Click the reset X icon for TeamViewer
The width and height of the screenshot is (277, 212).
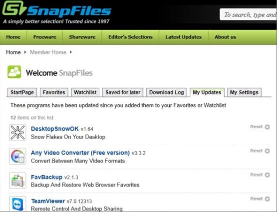tap(268, 199)
